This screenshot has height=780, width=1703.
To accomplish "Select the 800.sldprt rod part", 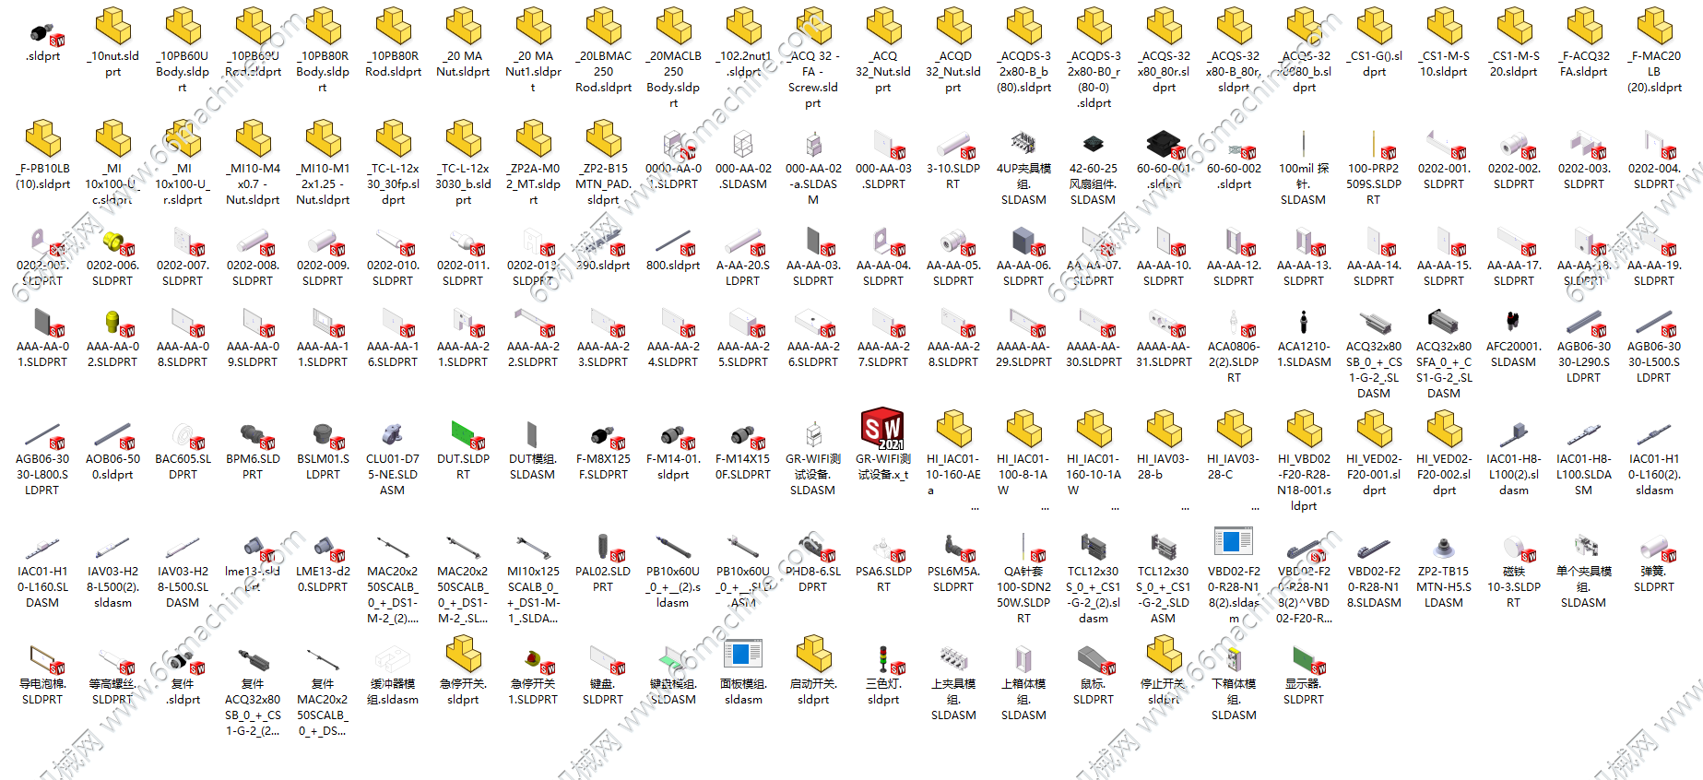I will pos(673,242).
